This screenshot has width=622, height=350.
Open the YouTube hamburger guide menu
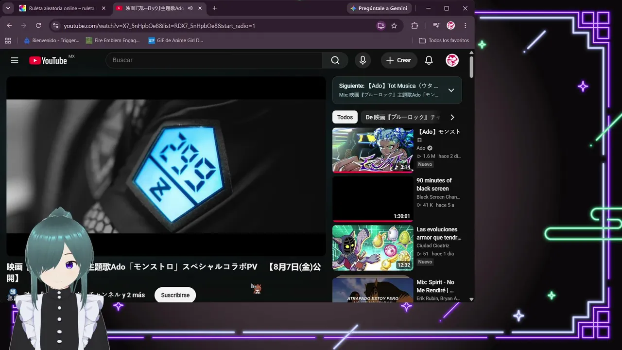[15, 60]
